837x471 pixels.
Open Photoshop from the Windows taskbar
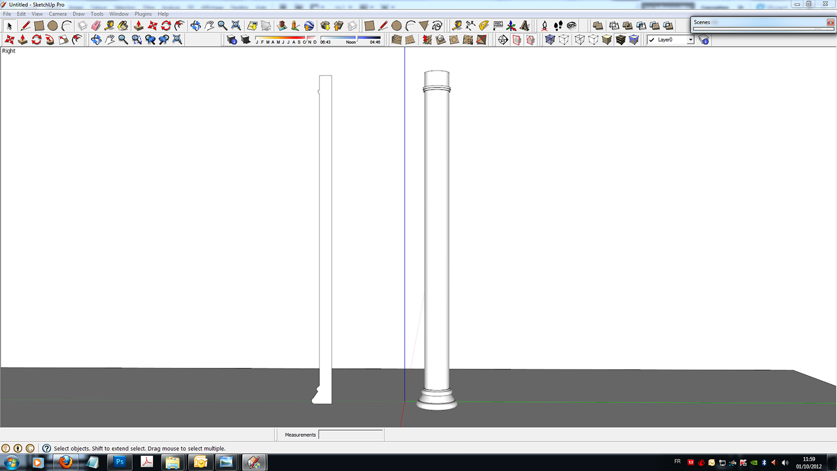click(x=119, y=462)
